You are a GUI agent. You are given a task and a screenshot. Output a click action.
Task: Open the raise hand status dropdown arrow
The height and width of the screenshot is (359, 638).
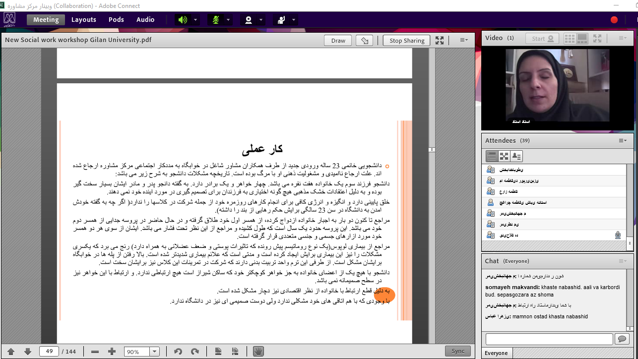tap(294, 20)
